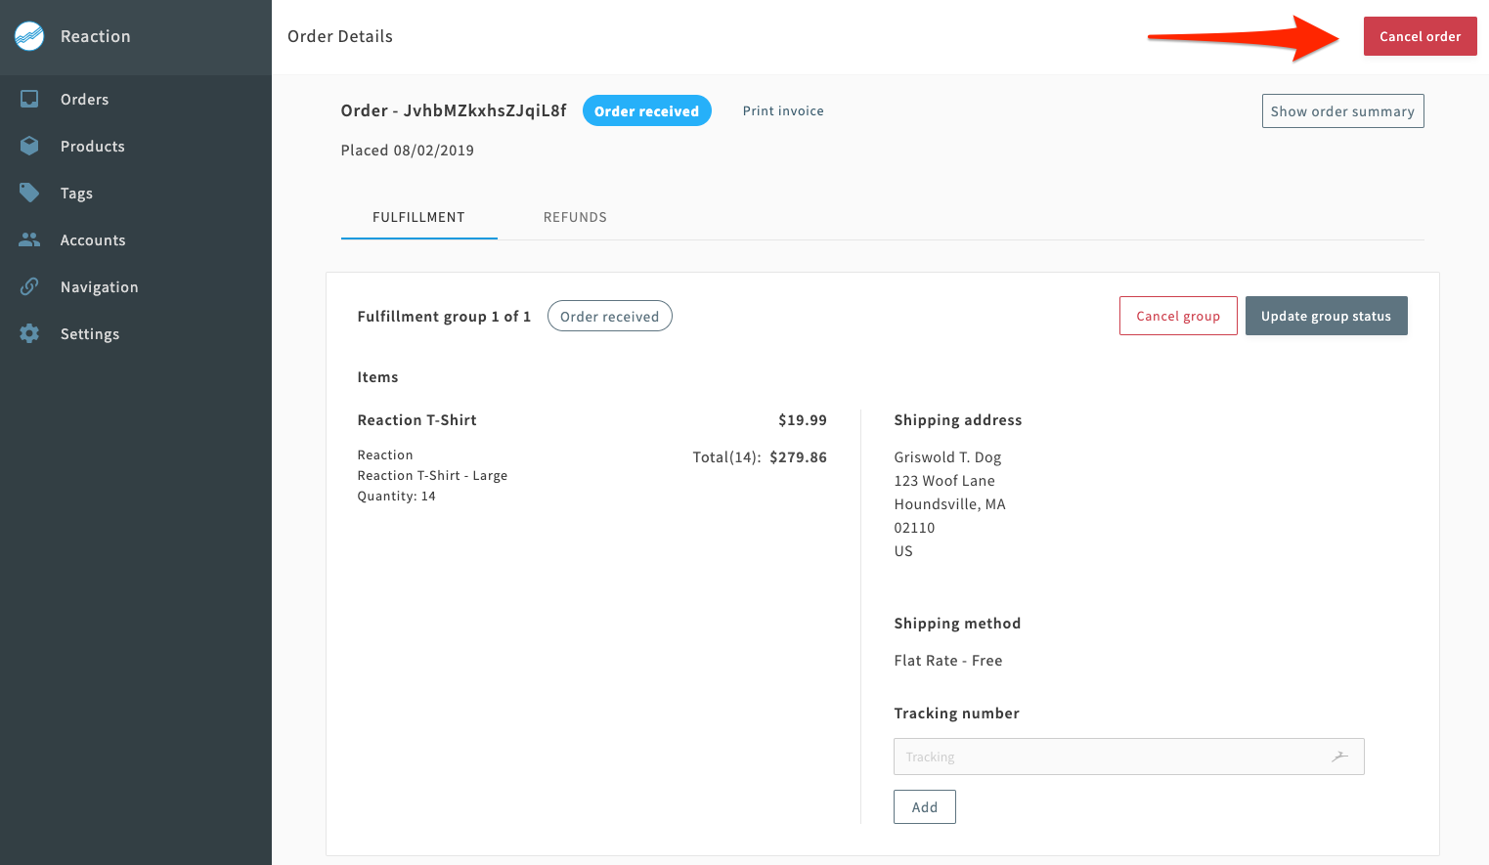Open the Orders menu item
The height and width of the screenshot is (865, 1489).
coord(85,100)
